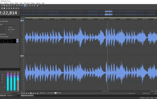This screenshot has height=99, width=157.
Task: Open the Window menu
Action: click(38, 3)
